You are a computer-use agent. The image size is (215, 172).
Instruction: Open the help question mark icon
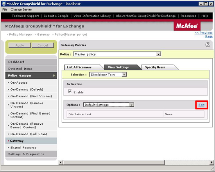pyautogui.click(x=208, y=45)
